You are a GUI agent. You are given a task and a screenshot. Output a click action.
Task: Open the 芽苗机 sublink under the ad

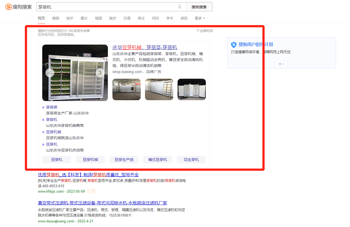pos(52,120)
